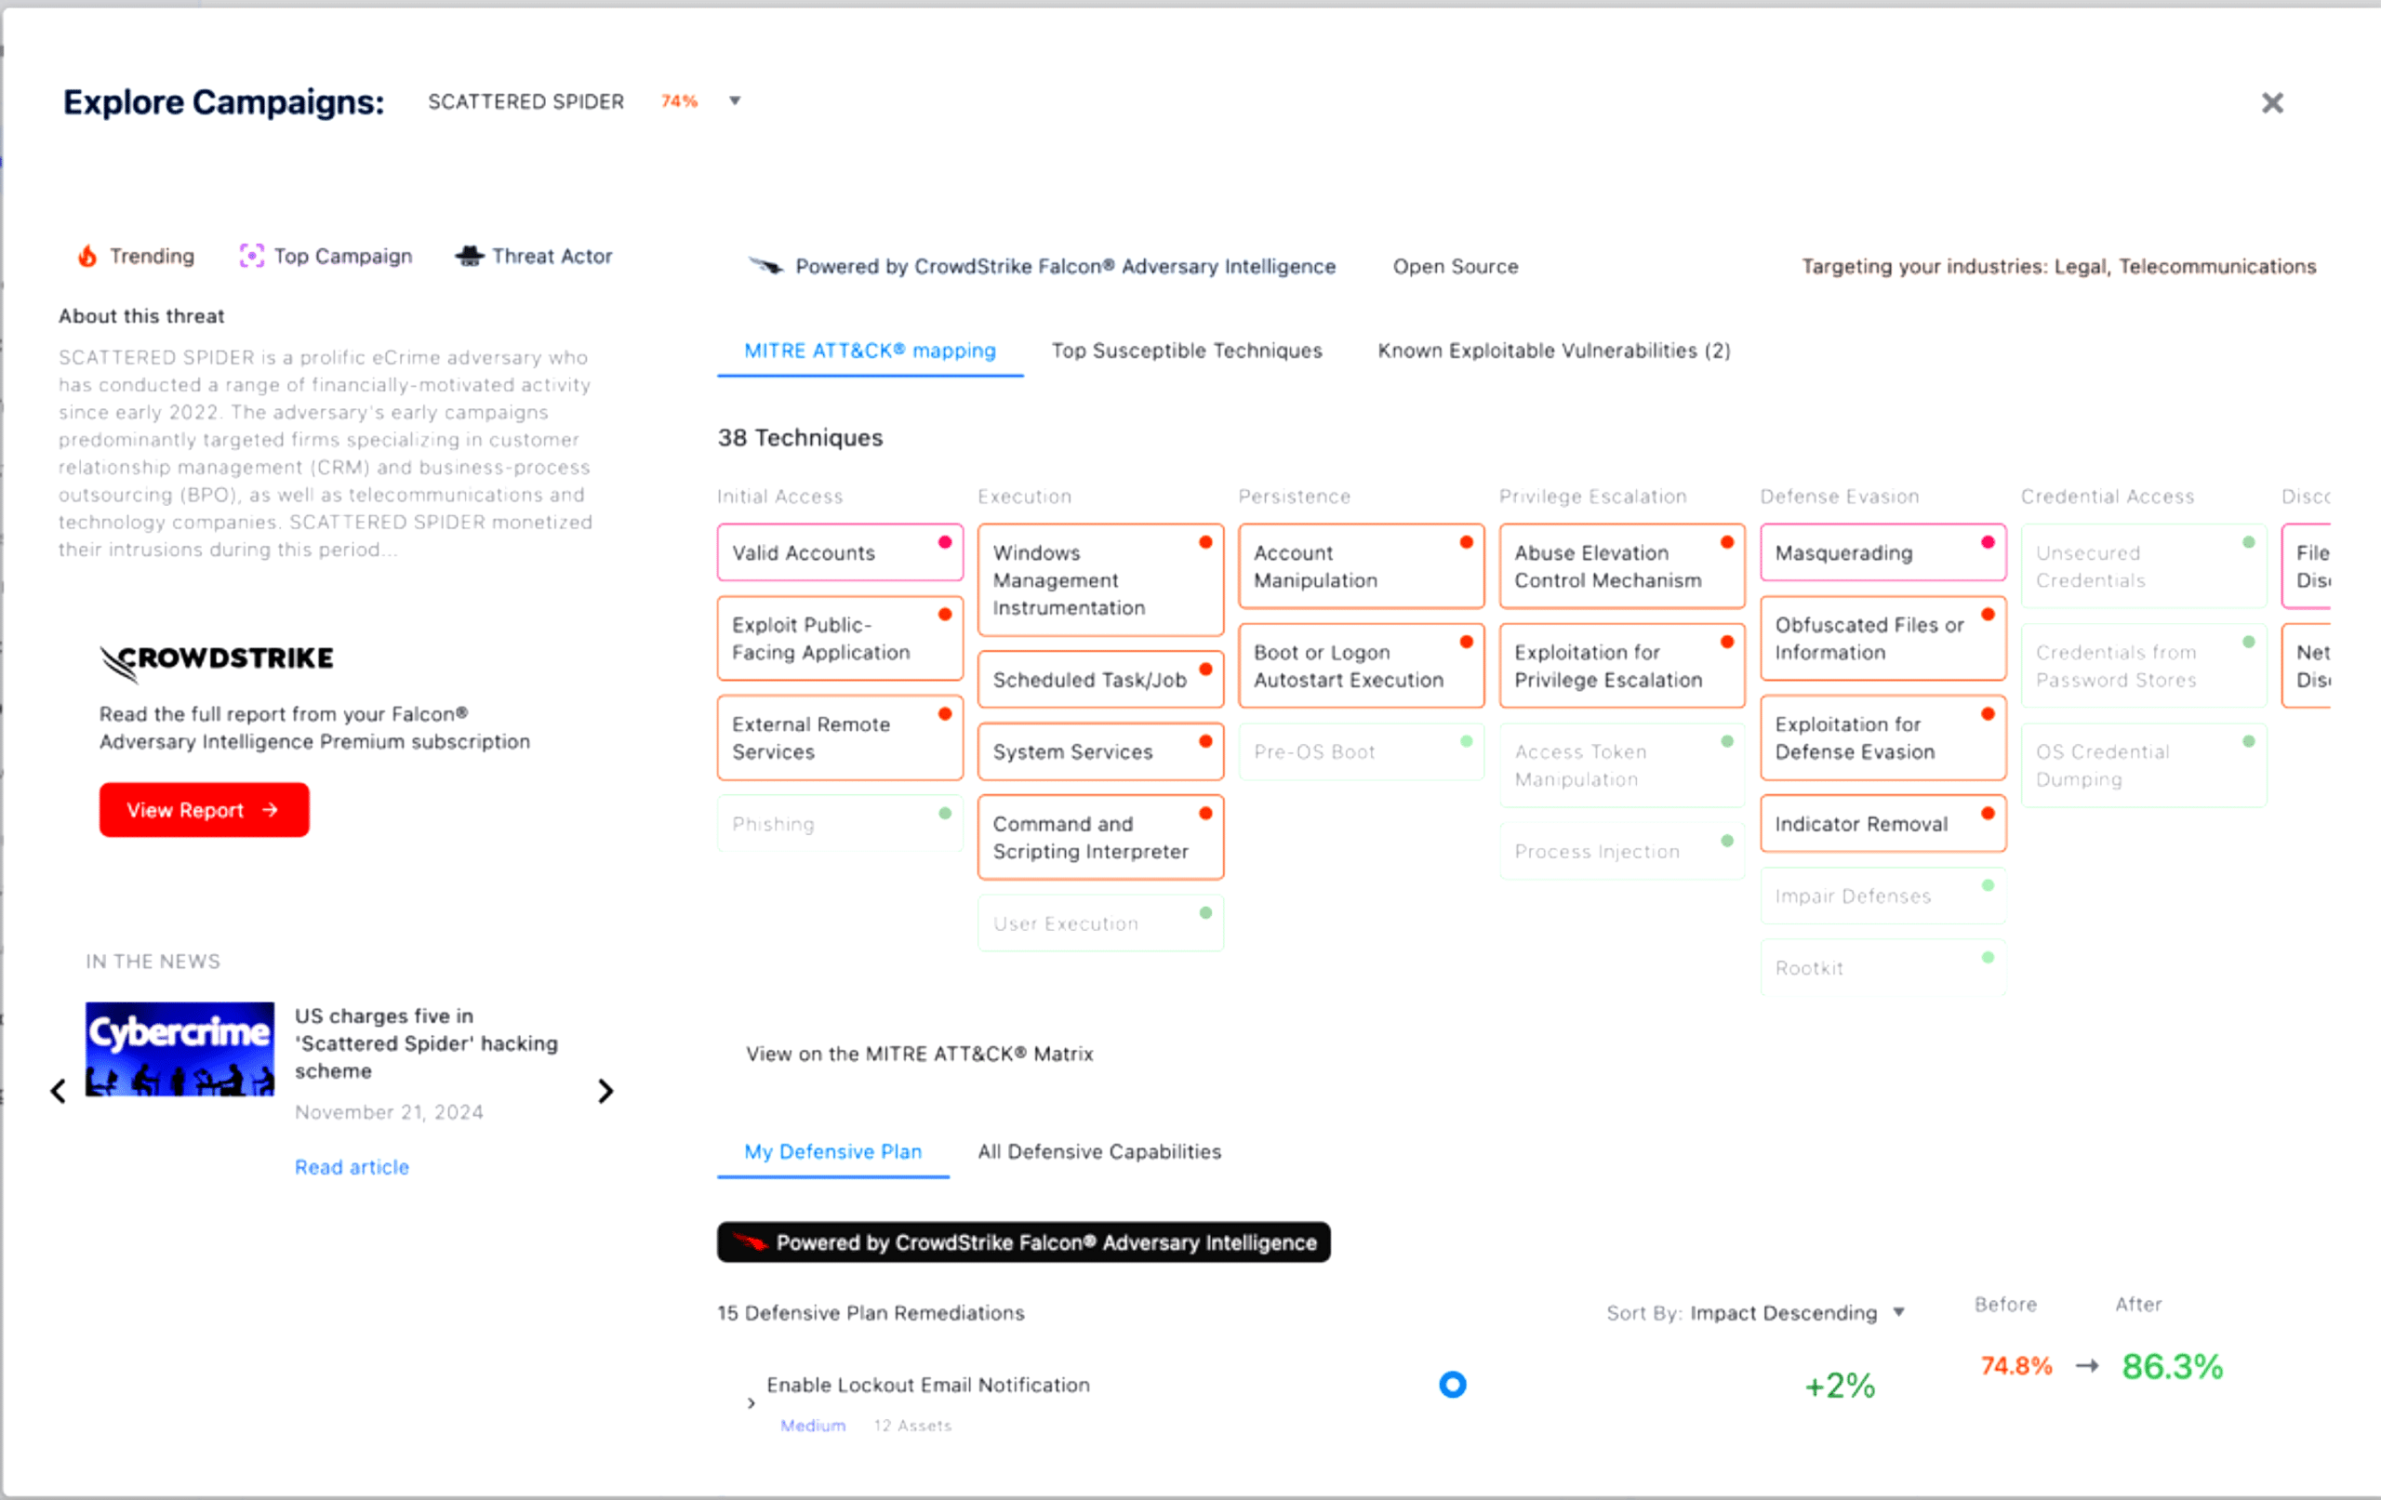
Task: Select Windows Management Instrumentation card
Action: [x=1100, y=580]
